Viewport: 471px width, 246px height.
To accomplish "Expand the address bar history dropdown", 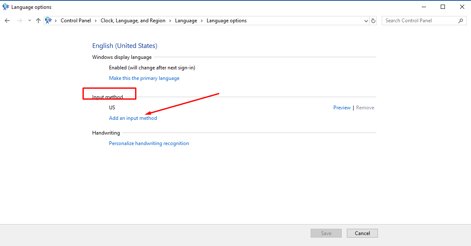I will coord(365,21).
